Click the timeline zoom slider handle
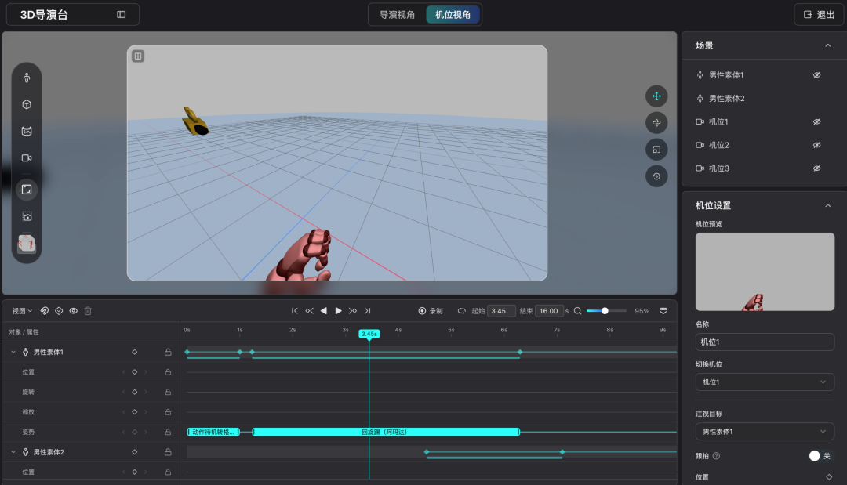 [x=605, y=311]
